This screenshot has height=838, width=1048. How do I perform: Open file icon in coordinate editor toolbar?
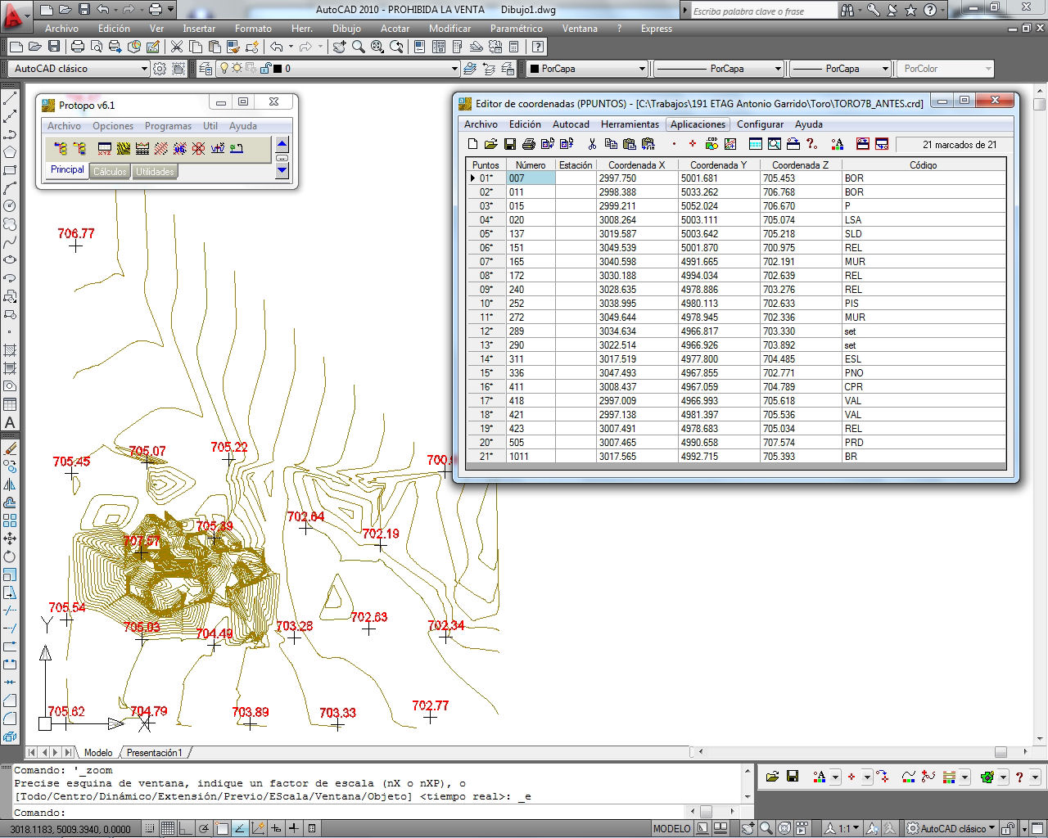pyautogui.click(x=490, y=144)
